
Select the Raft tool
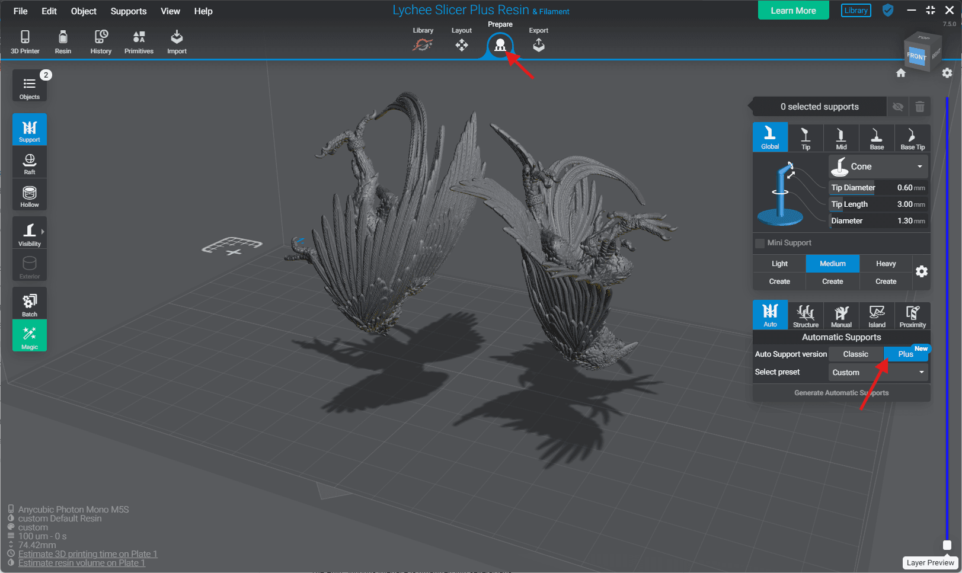coord(30,164)
